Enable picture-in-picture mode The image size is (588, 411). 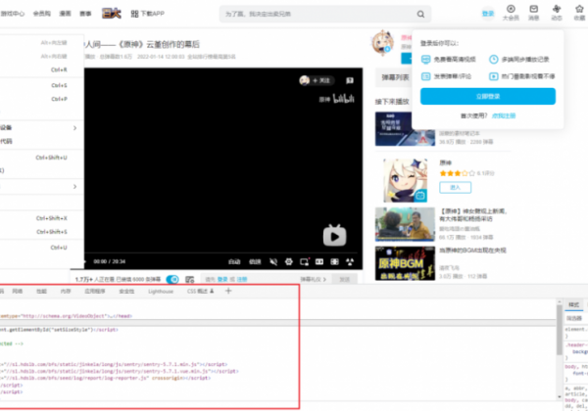(x=304, y=261)
